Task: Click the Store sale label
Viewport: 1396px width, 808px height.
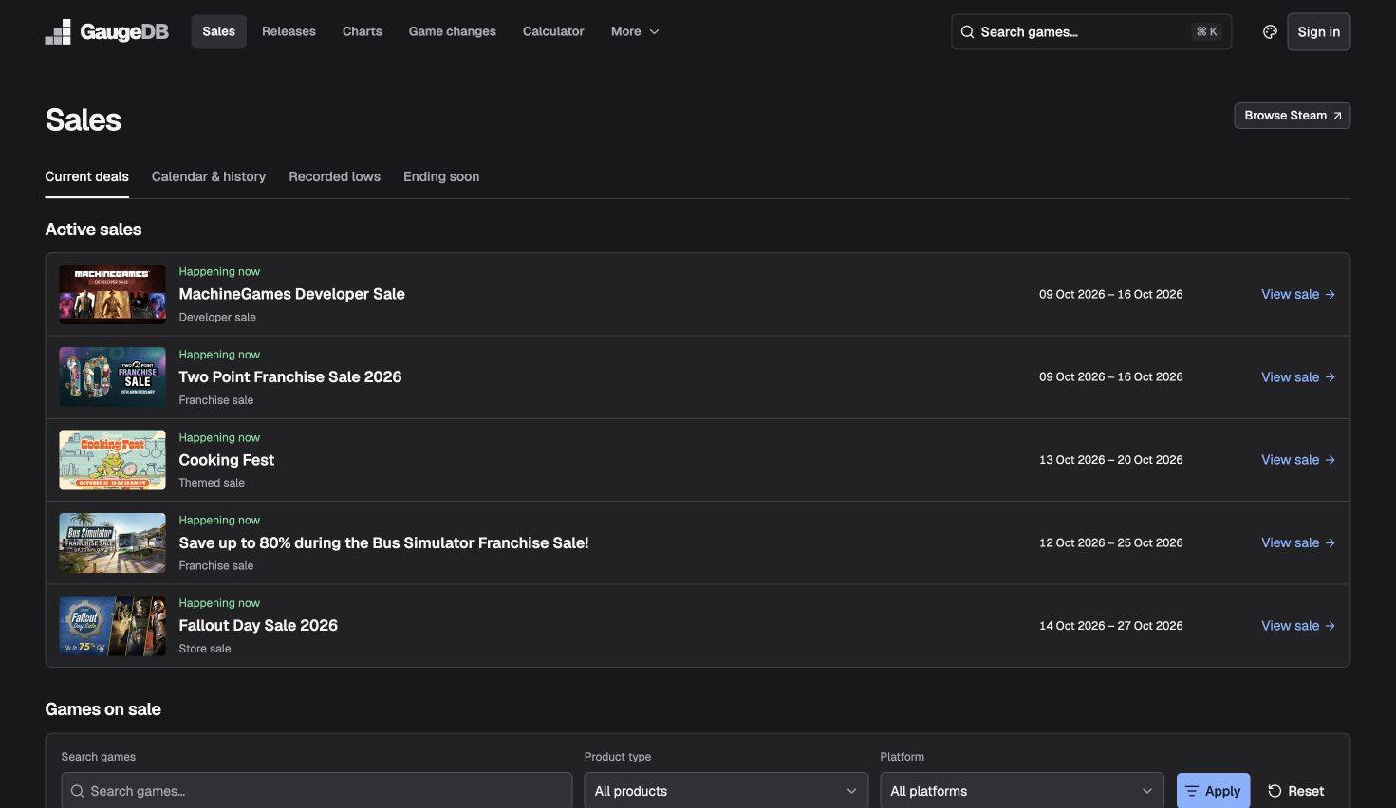Action: click(205, 649)
